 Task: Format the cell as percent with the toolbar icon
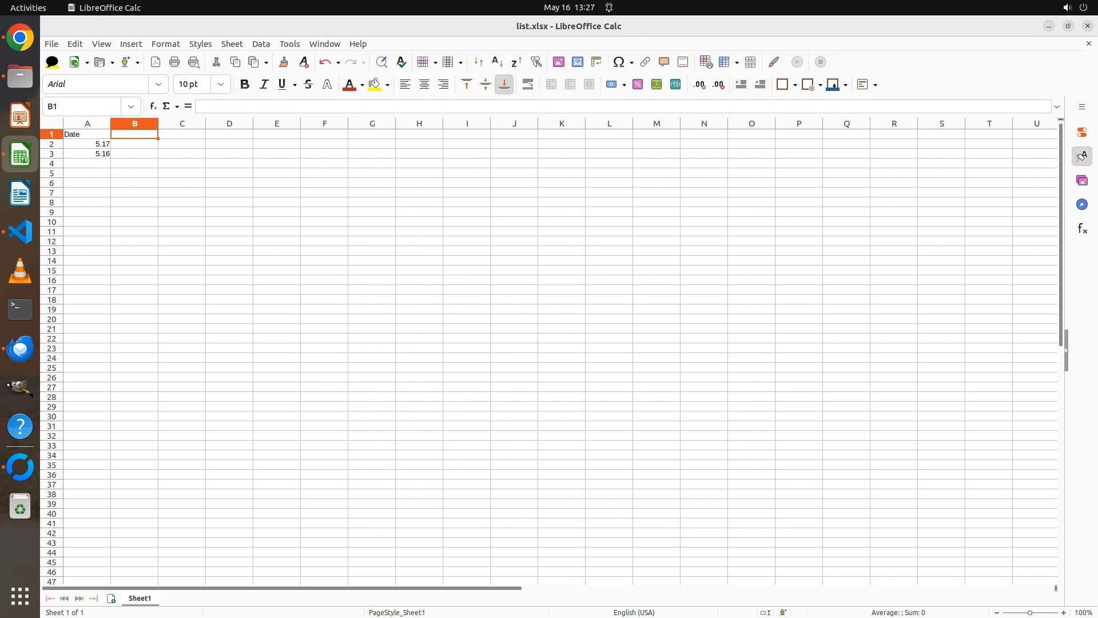pos(638,85)
